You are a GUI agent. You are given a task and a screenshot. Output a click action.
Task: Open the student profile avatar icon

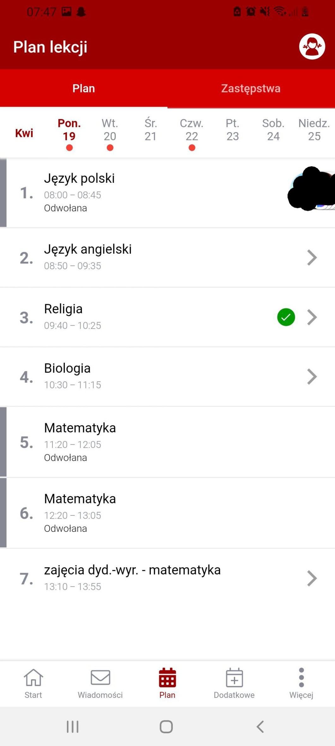pos(312,47)
